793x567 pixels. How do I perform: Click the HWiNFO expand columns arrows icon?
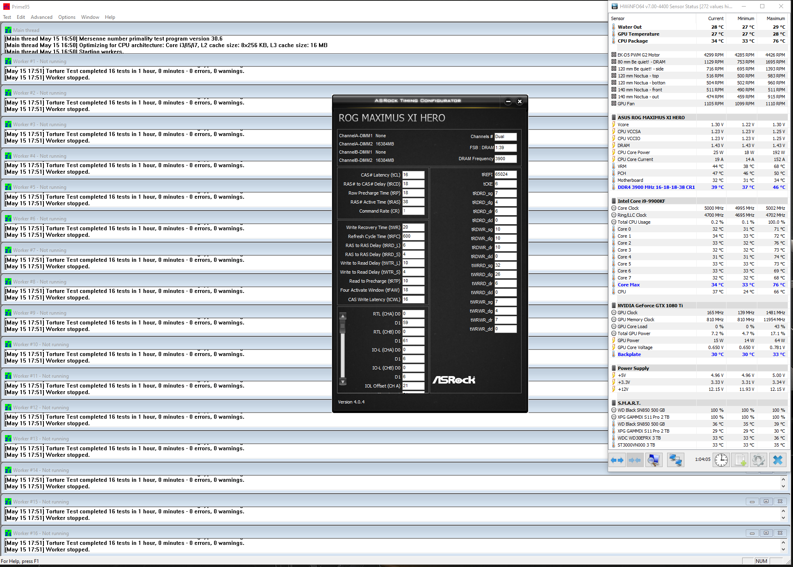point(617,460)
